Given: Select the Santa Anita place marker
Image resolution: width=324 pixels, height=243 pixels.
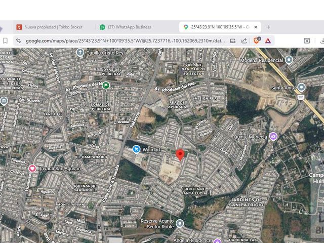Looking at the screenshot, I should click(302, 87).
